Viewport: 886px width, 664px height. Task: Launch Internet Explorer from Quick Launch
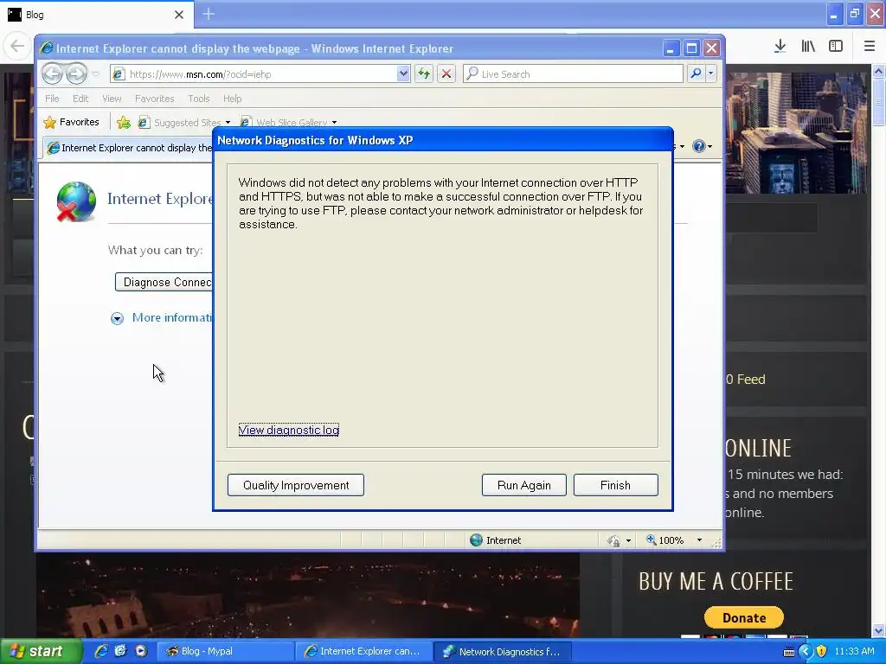[101, 651]
